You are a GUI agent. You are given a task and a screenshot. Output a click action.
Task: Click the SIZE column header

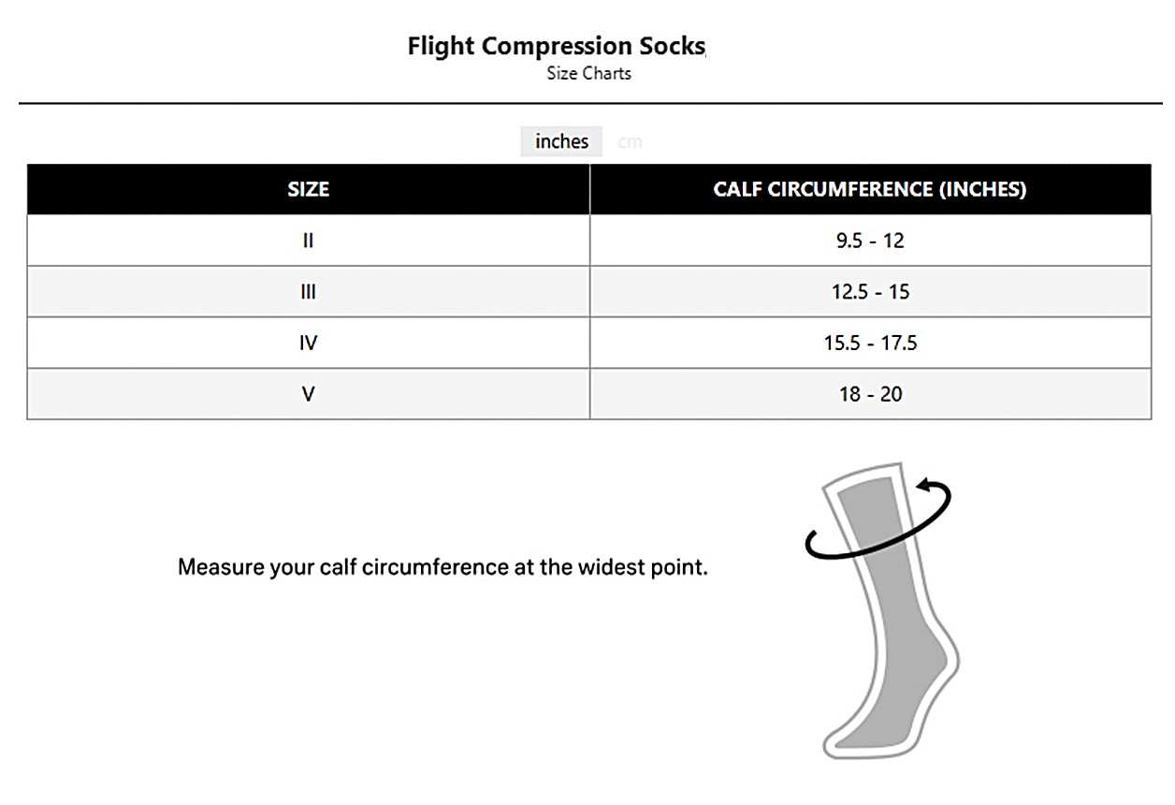pos(308,189)
